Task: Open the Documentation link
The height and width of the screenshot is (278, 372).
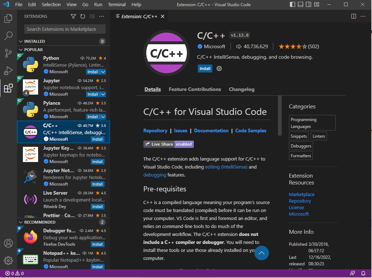Action: click(x=211, y=130)
